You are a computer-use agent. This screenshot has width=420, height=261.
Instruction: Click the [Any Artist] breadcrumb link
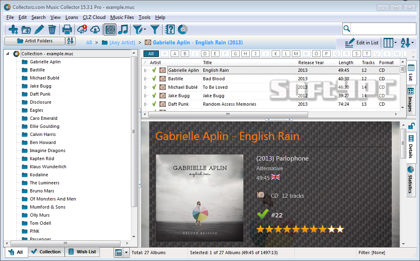click(122, 42)
